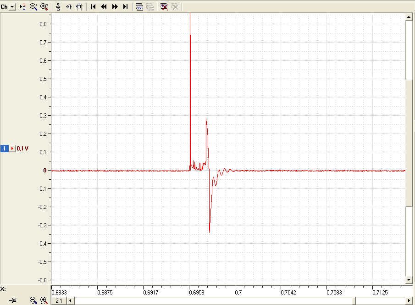Click the fit-to-frame square toolbar icon
415x305 pixels.
tap(79, 7)
